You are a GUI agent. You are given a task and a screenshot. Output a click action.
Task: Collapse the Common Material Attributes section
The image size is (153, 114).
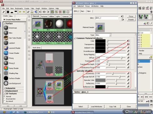pos(75,38)
